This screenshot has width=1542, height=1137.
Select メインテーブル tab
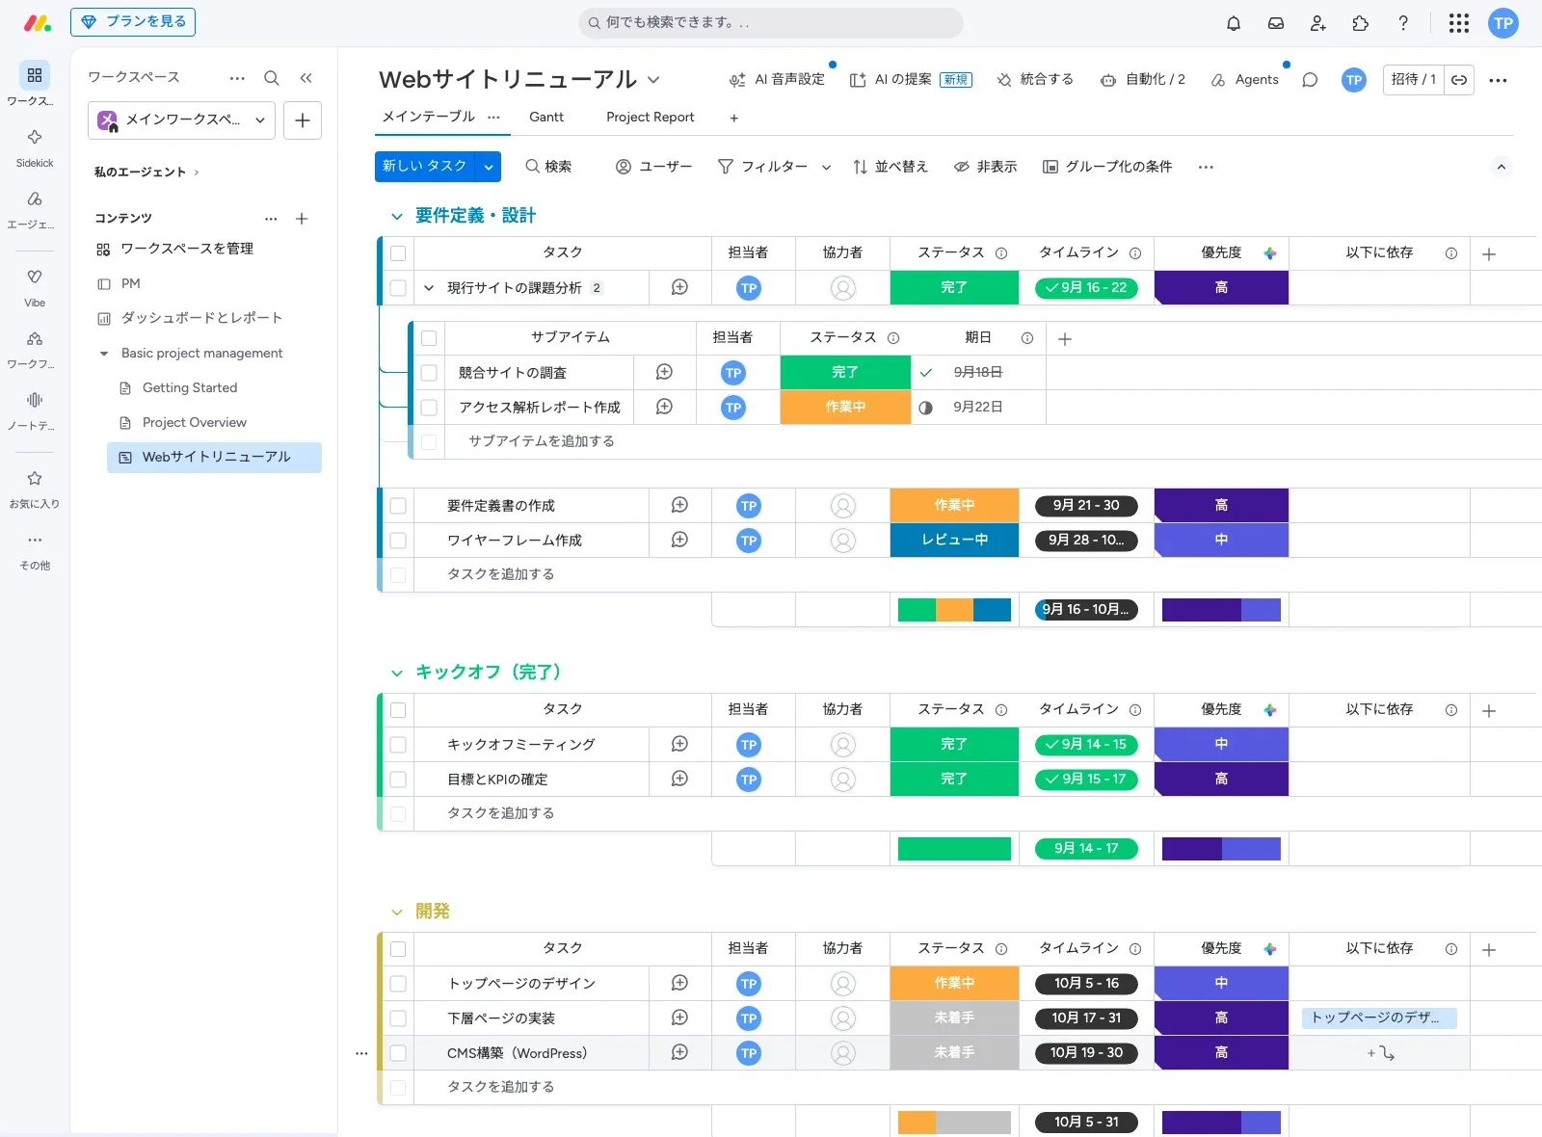pos(429,117)
